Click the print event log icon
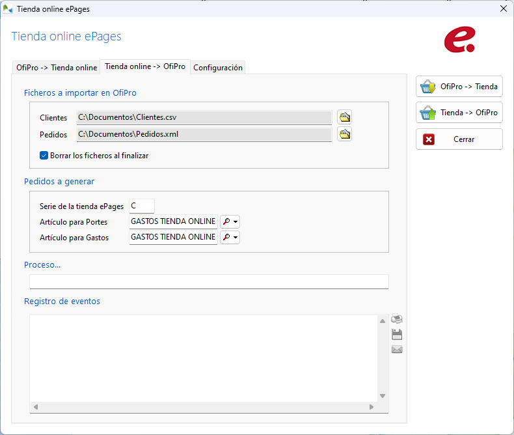The width and height of the screenshot is (514, 435). pyautogui.click(x=397, y=319)
